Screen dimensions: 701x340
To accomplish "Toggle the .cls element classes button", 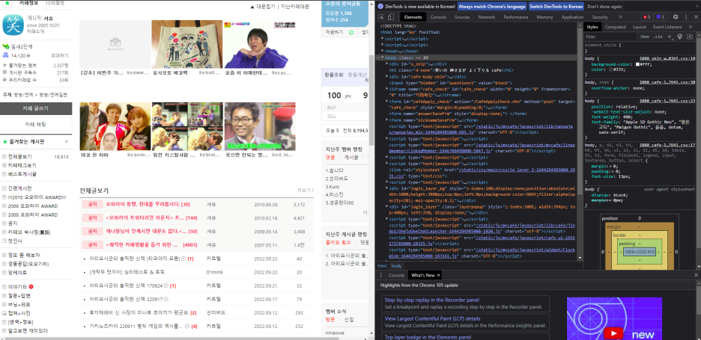I will (x=658, y=37).
